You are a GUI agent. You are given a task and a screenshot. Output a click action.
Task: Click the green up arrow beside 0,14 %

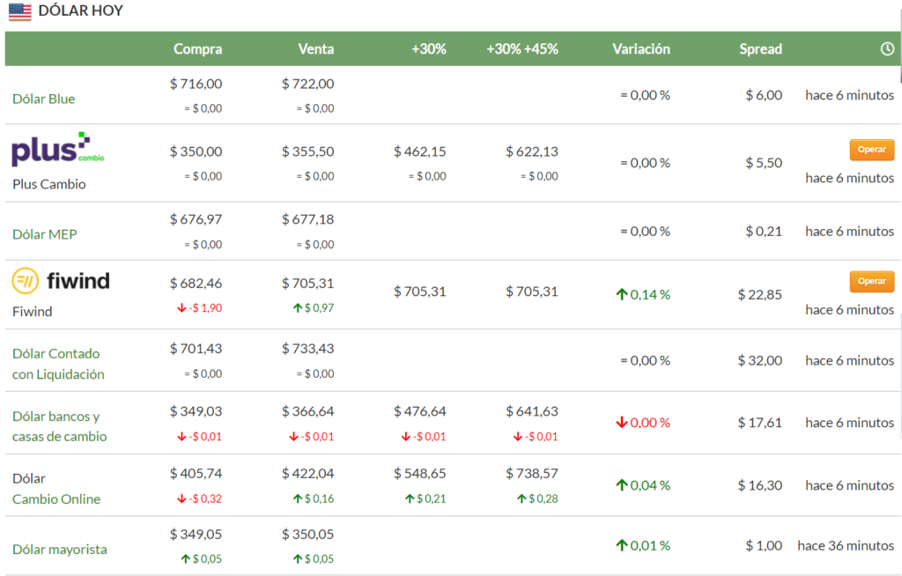(622, 294)
